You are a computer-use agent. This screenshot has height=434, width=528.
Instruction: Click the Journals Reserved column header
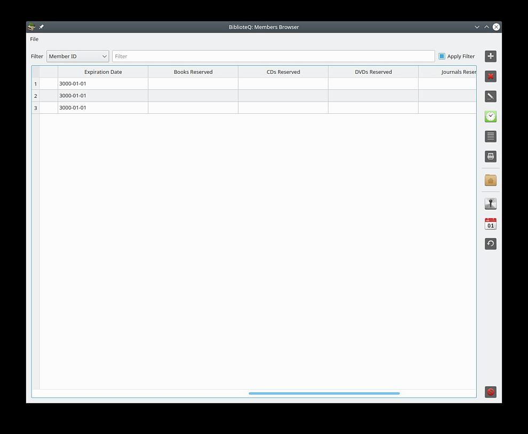(x=447, y=72)
